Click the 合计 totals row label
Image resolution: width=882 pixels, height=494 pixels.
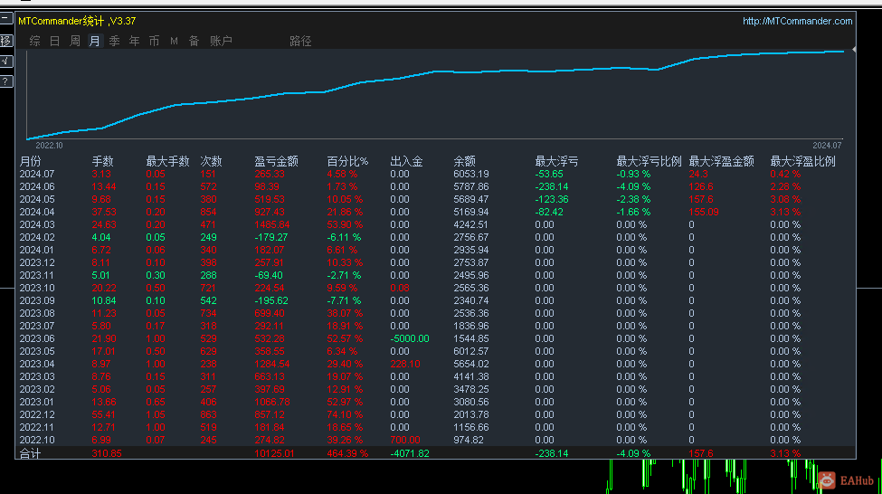(31, 453)
